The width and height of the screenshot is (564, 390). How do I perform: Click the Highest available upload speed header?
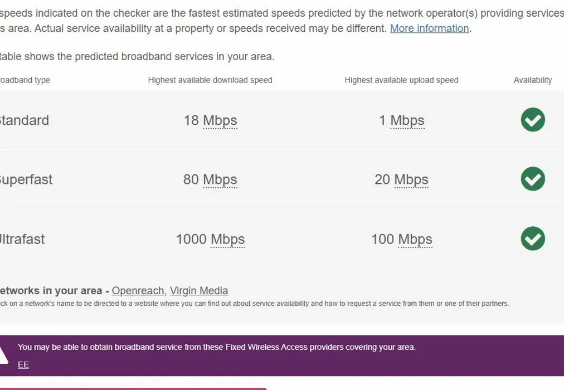pos(401,80)
